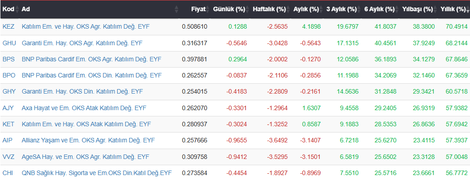Viewport: 470px width, 180px height.
Task: Click KEZ weekly value -2.5635
Action: [x=277, y=26]
